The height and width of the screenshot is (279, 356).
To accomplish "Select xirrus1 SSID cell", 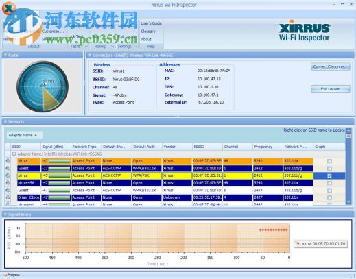I will point(29,161).
